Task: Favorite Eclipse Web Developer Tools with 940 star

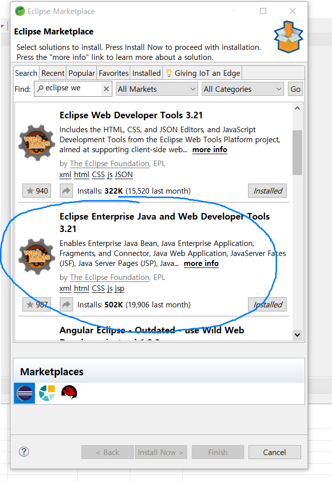Action: click(x=37, y=191)
